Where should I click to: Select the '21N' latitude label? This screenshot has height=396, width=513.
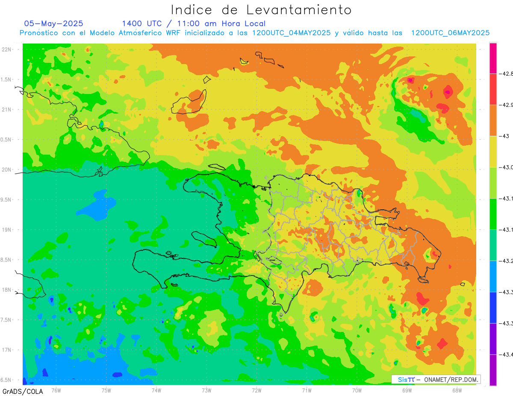6,109
